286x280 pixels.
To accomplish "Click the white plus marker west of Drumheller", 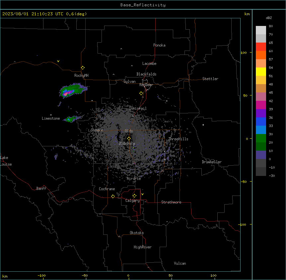I will [203, 125].
